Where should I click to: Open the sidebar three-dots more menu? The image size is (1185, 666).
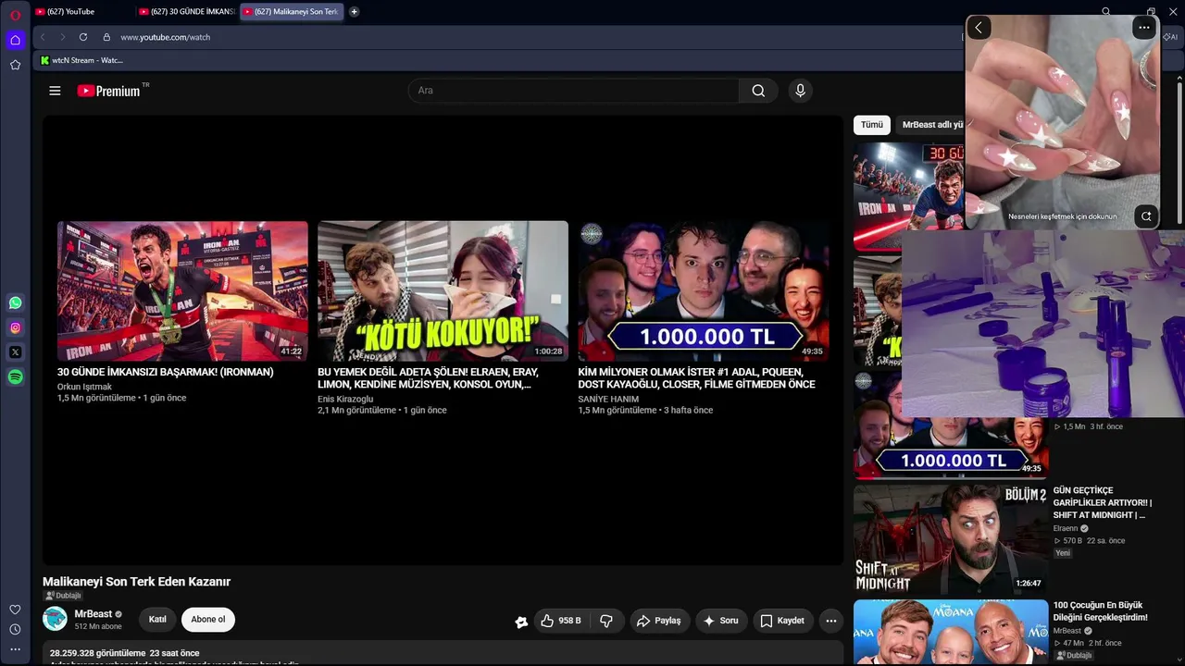15,649
